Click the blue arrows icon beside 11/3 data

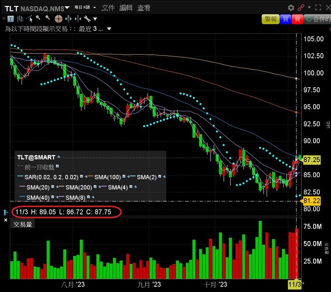[x=5, y=212]
